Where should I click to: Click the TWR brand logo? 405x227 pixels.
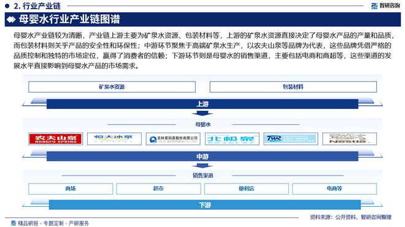[291, 139]
